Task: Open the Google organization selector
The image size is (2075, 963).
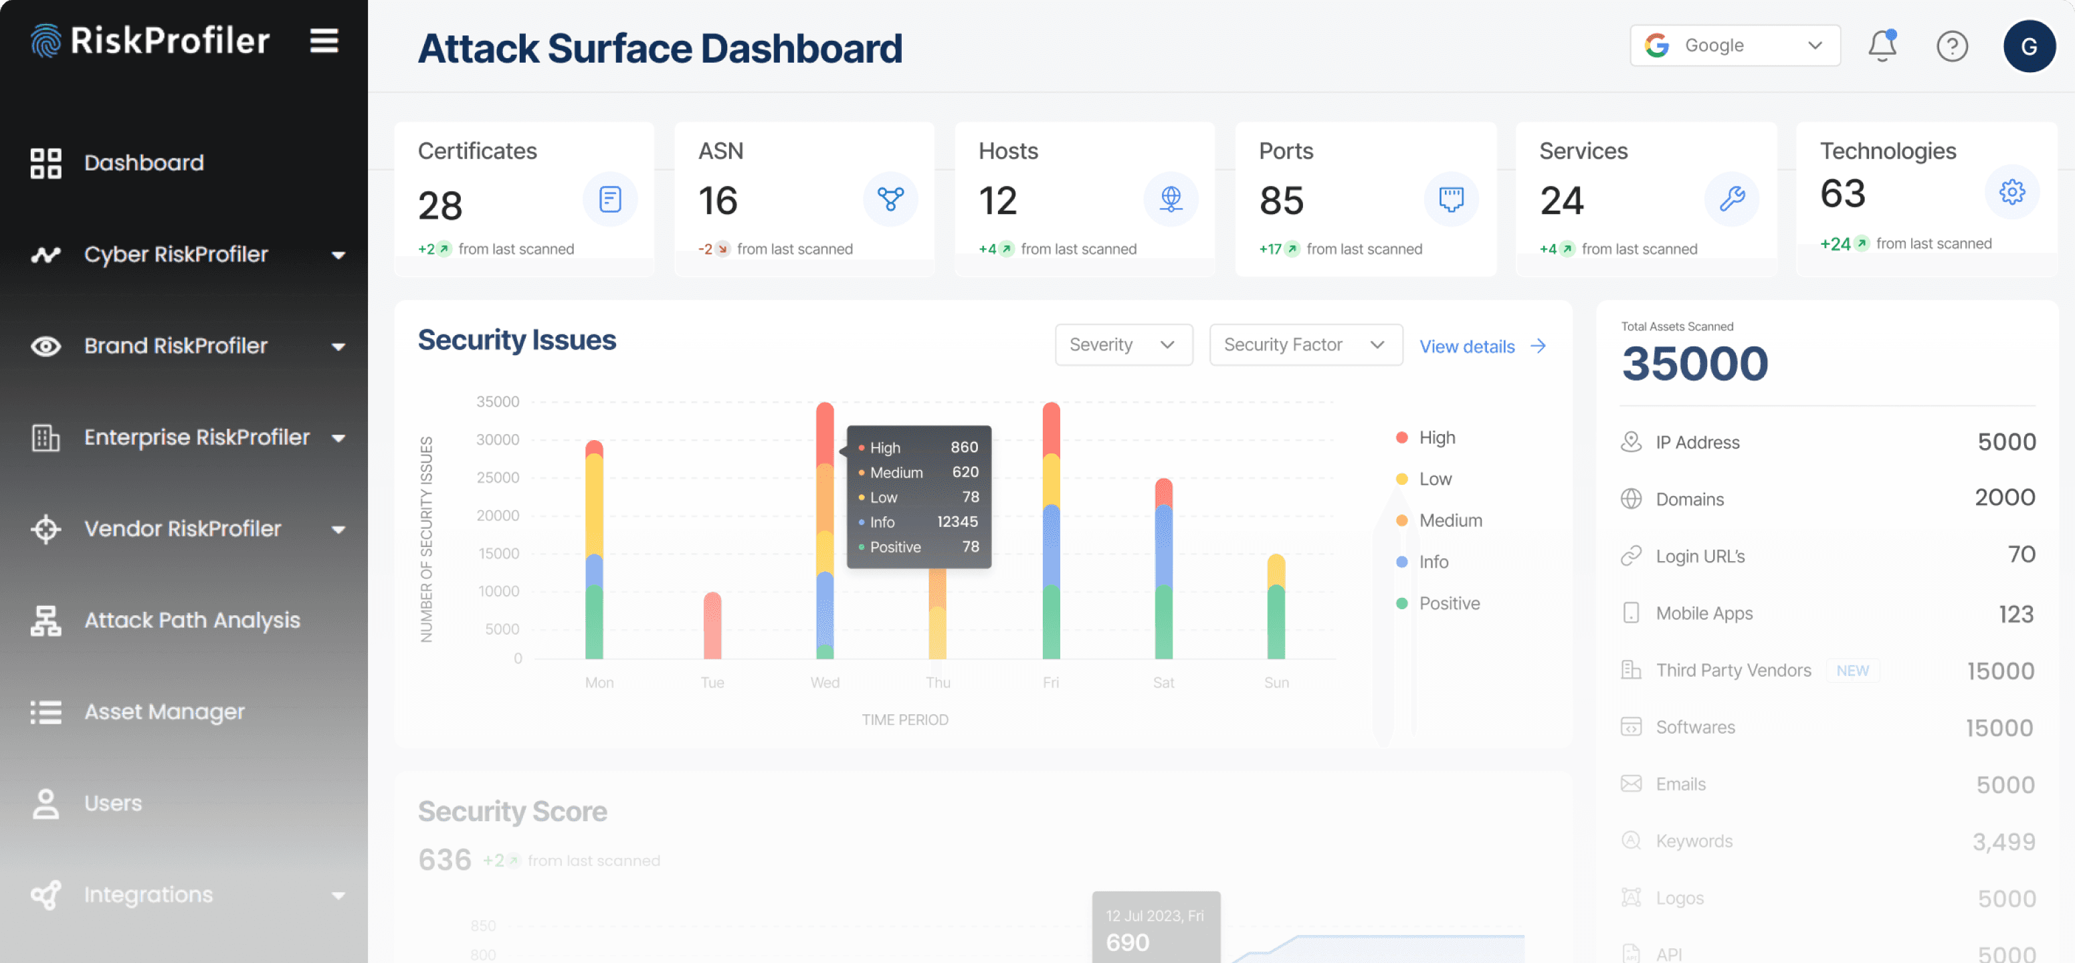Action: click(x=1735, y=46)
